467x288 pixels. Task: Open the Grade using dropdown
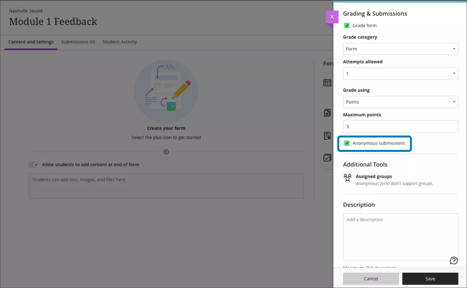(x=400, y=102)
